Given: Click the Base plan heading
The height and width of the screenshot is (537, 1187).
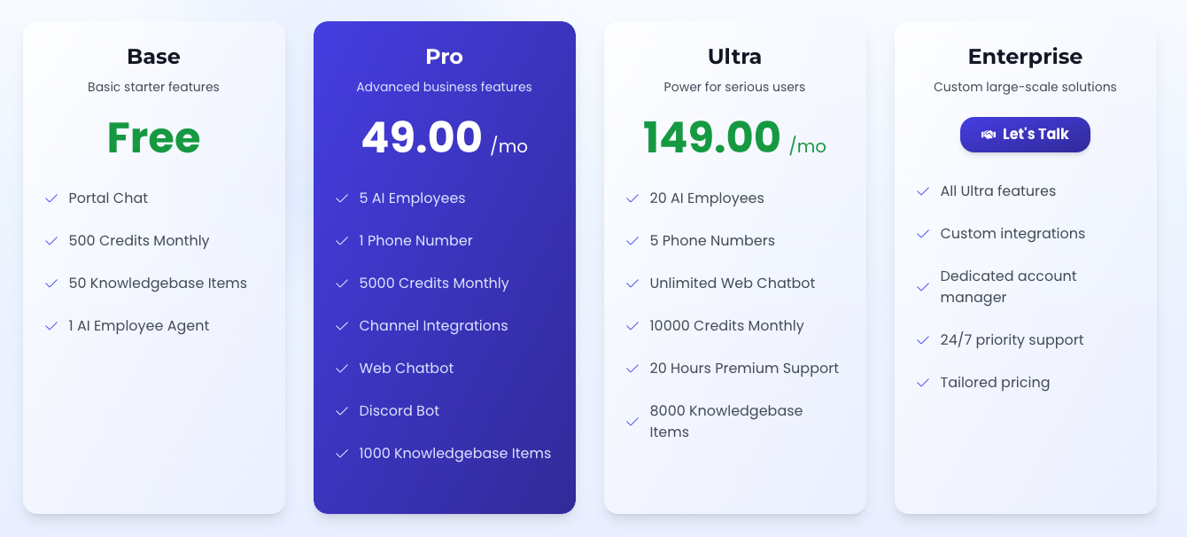Looking at the screenshot, I should click(153, 56).
